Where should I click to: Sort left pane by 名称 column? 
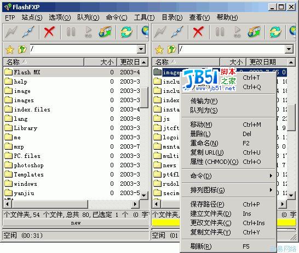[x=44, y=62]
